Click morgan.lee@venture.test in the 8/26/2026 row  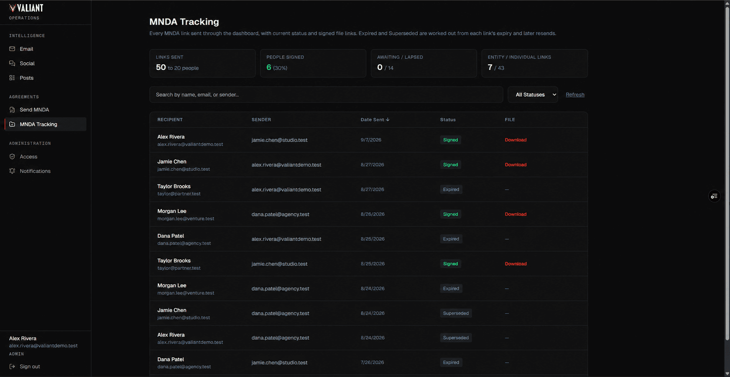pyautogui.click(x=186, y=218)
